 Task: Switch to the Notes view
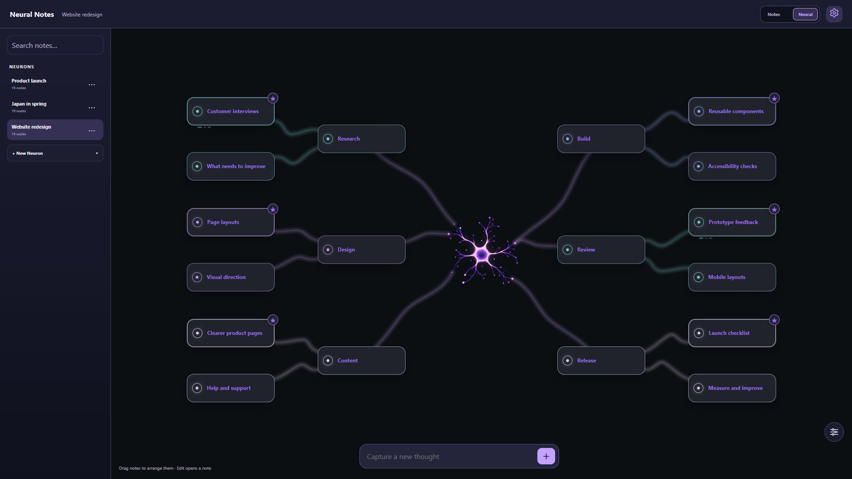pos(773,14)
